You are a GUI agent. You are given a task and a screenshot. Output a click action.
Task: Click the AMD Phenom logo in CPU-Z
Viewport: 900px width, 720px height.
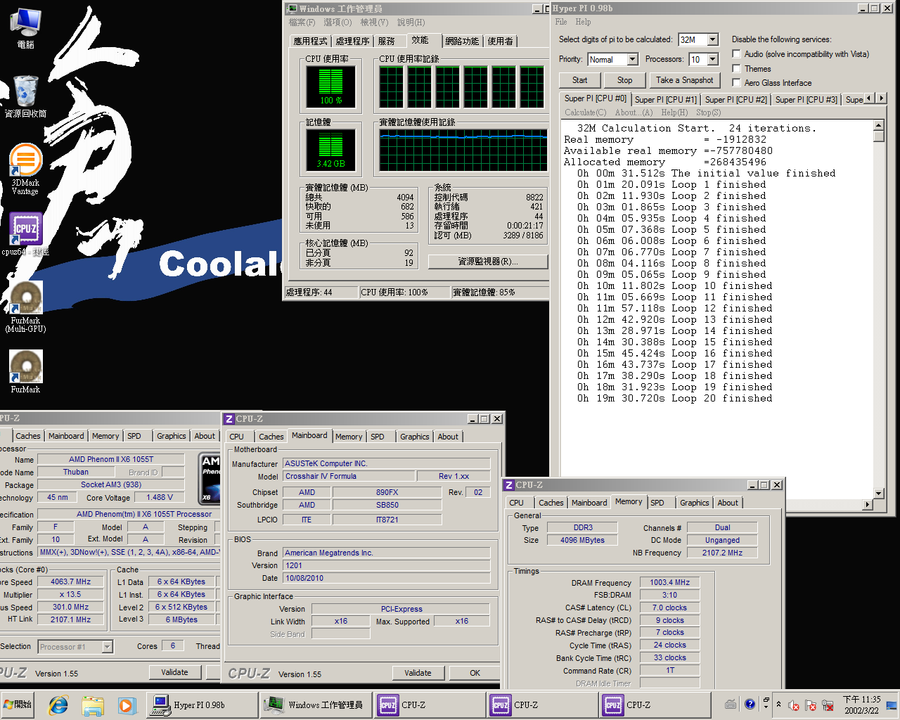210,478
